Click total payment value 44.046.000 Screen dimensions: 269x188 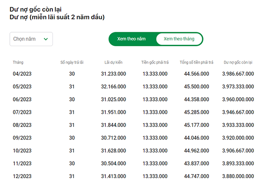pos(197,138)
